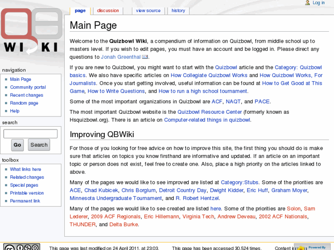The image size is (334, 250).
Task: Open How Collegiate Quizbowl Works
Action: coord(209,75)
